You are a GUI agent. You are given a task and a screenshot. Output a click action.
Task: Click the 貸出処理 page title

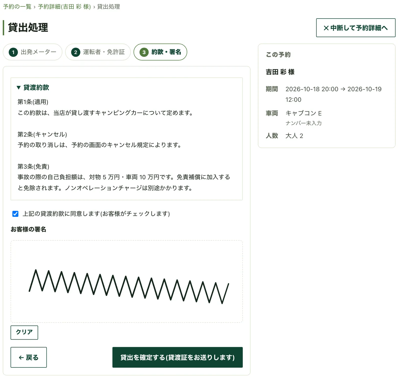click(x=28, y=28)
